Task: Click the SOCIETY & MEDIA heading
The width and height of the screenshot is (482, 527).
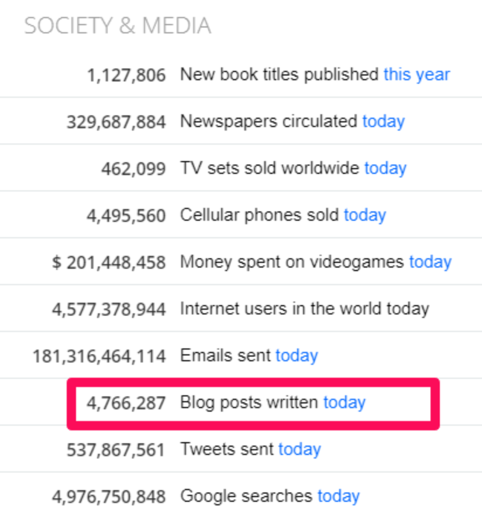Action: point(118,26)
